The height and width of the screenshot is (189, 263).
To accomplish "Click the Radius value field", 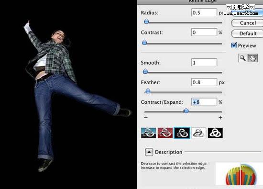I will point(204,12).
